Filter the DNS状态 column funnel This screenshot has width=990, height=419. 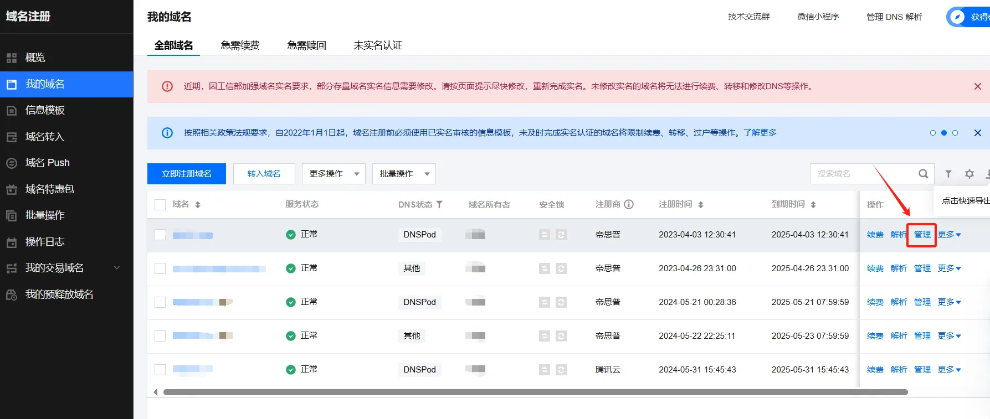pyautogui.click(x=439, y=204)
